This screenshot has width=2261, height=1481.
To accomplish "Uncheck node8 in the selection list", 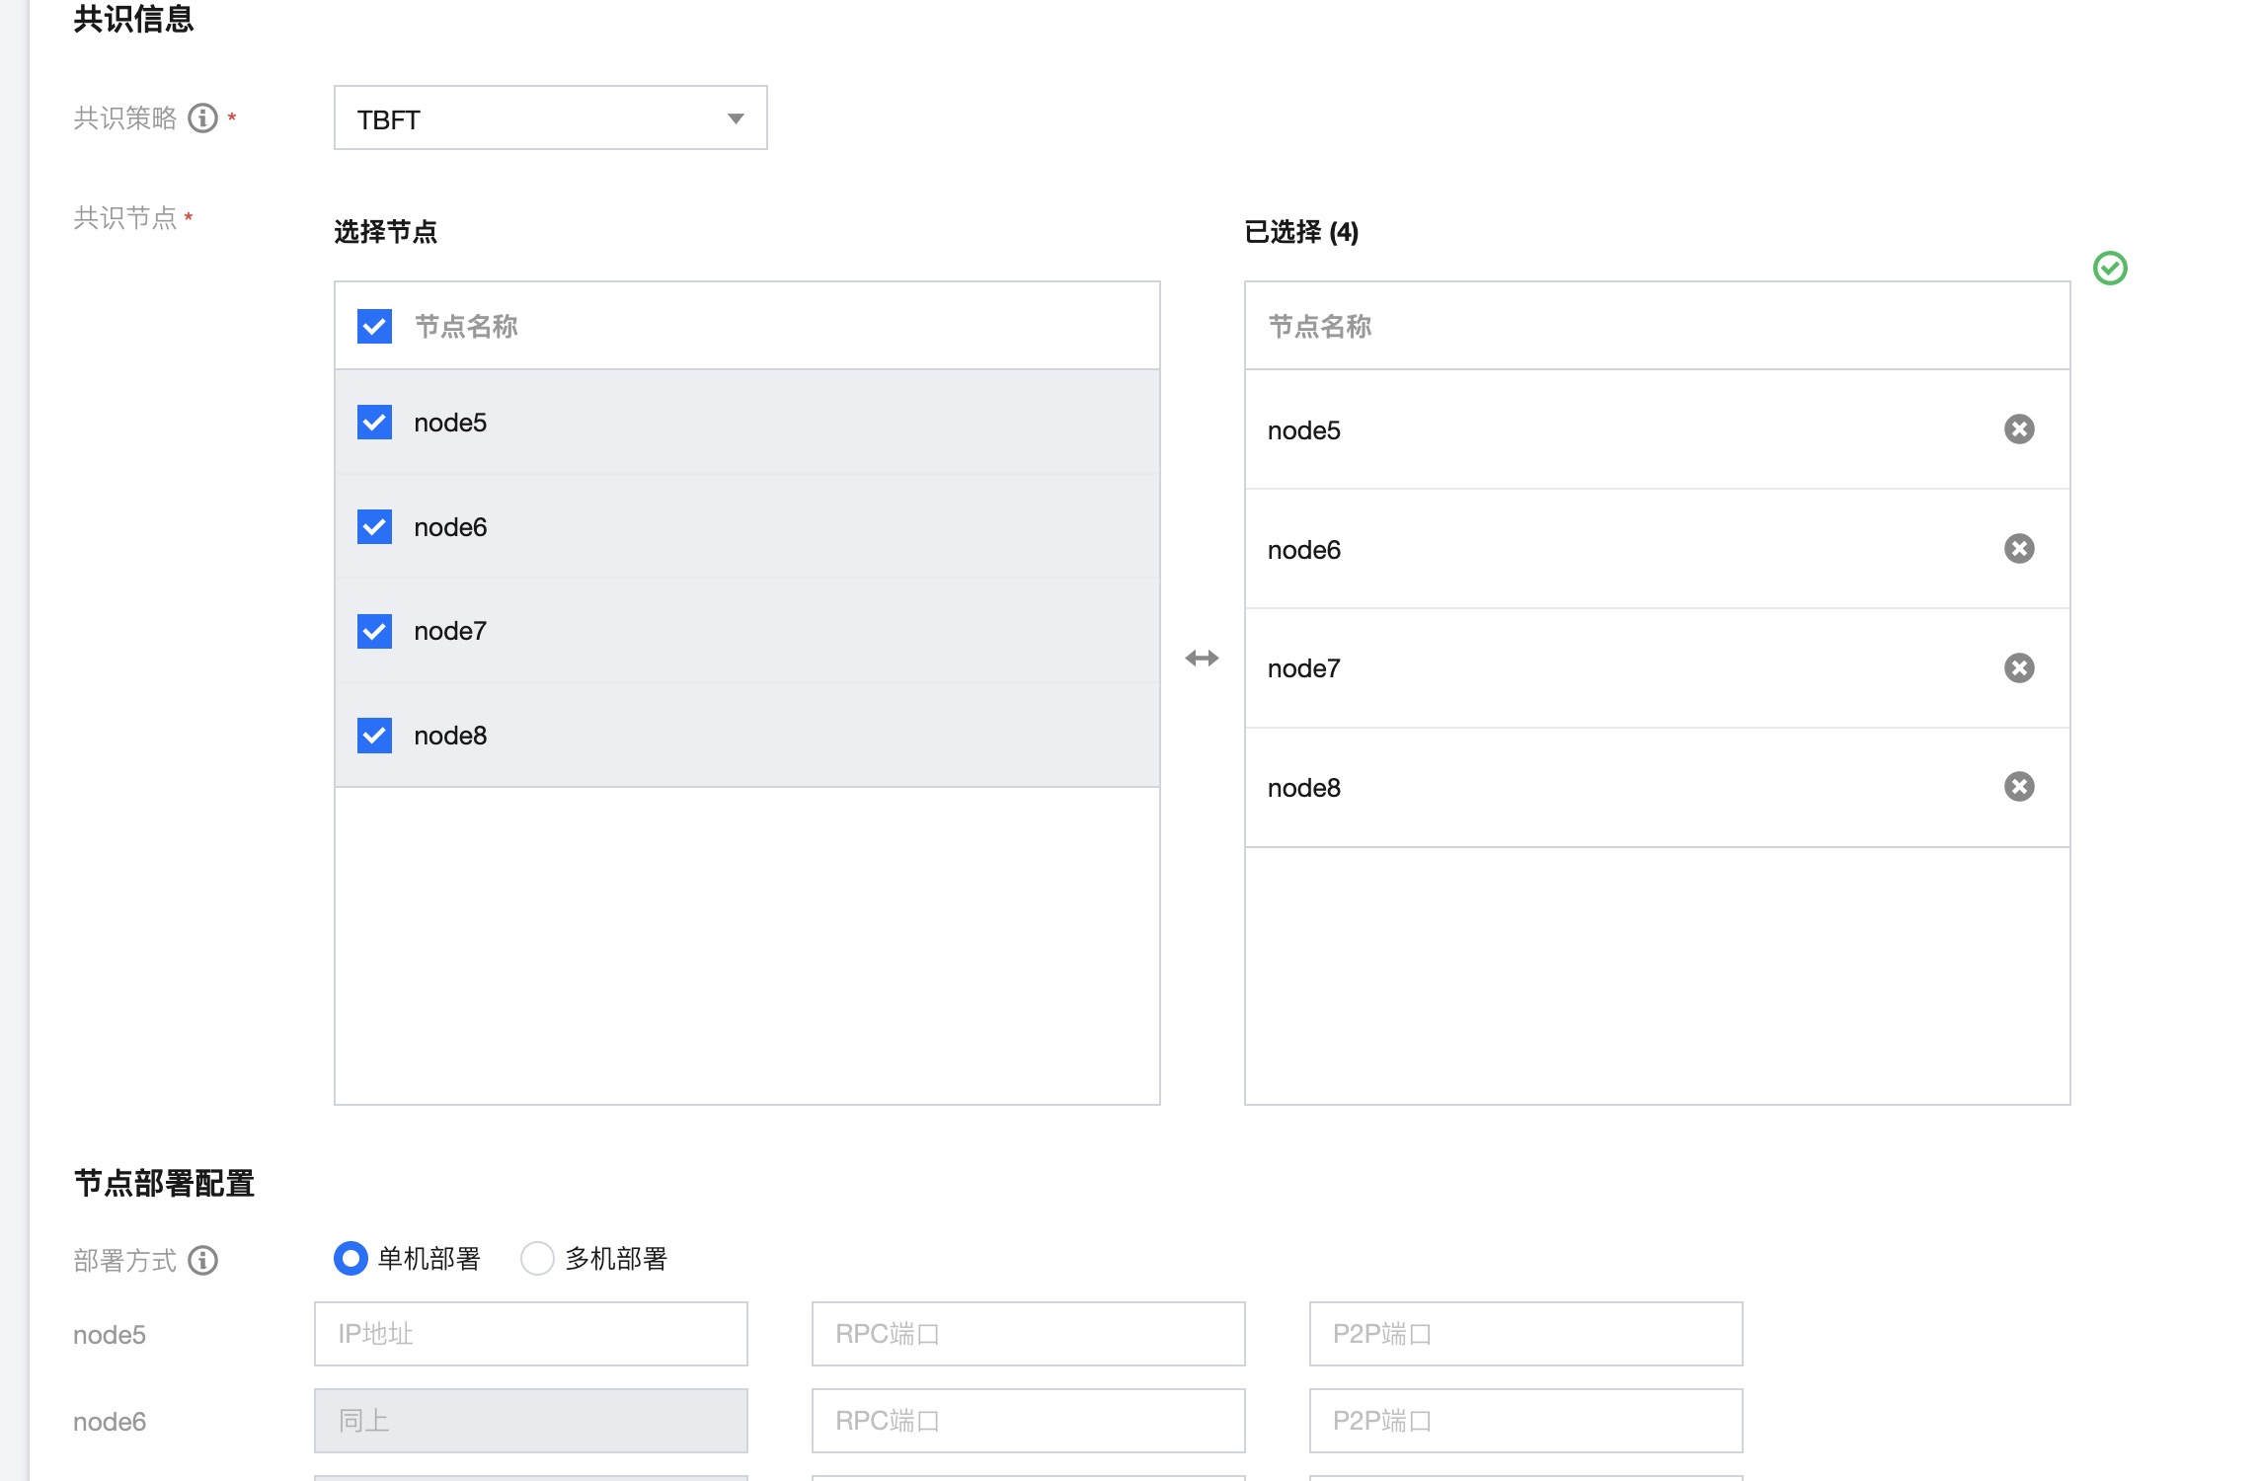I will coord(374,736).
